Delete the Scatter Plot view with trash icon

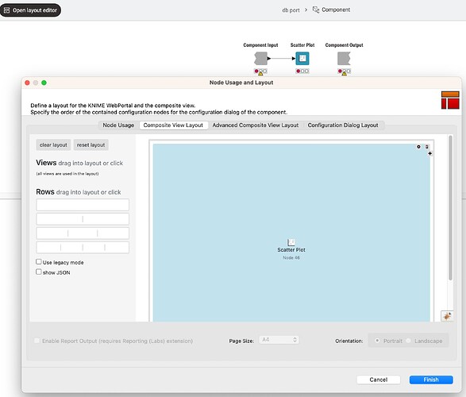(x=427, y=147)
